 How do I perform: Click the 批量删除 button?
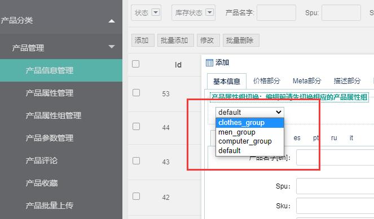pos(241,40)
